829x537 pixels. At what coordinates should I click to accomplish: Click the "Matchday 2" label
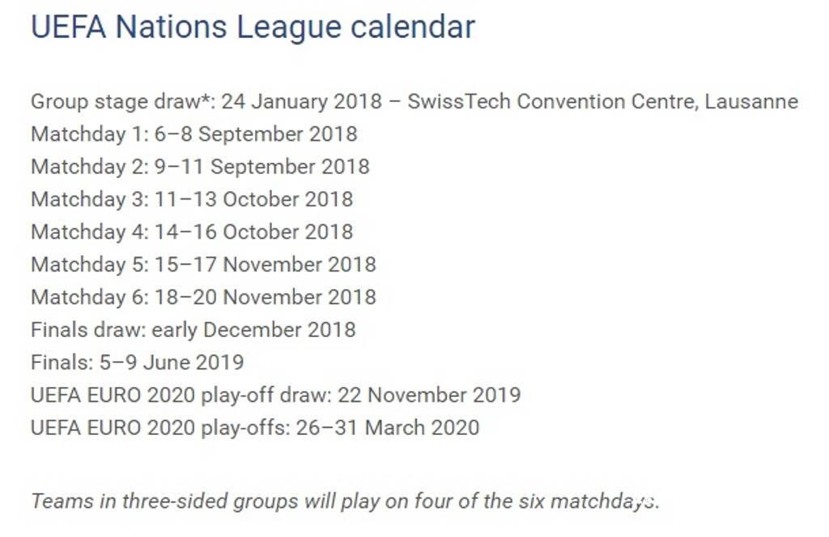coord(86,167)
